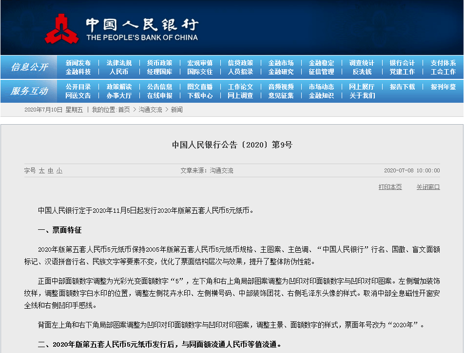
Task: Open 办事大厅 link
Action: [x=119, y=96]
